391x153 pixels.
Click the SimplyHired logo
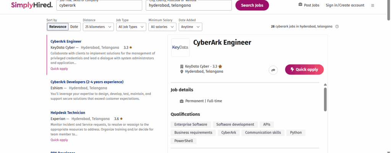pos(26,5)
